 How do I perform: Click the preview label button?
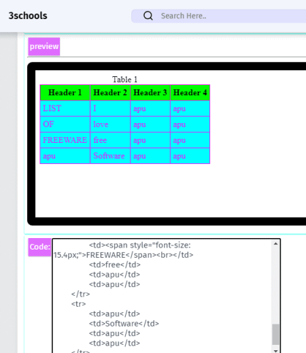[x=44, y=46]
